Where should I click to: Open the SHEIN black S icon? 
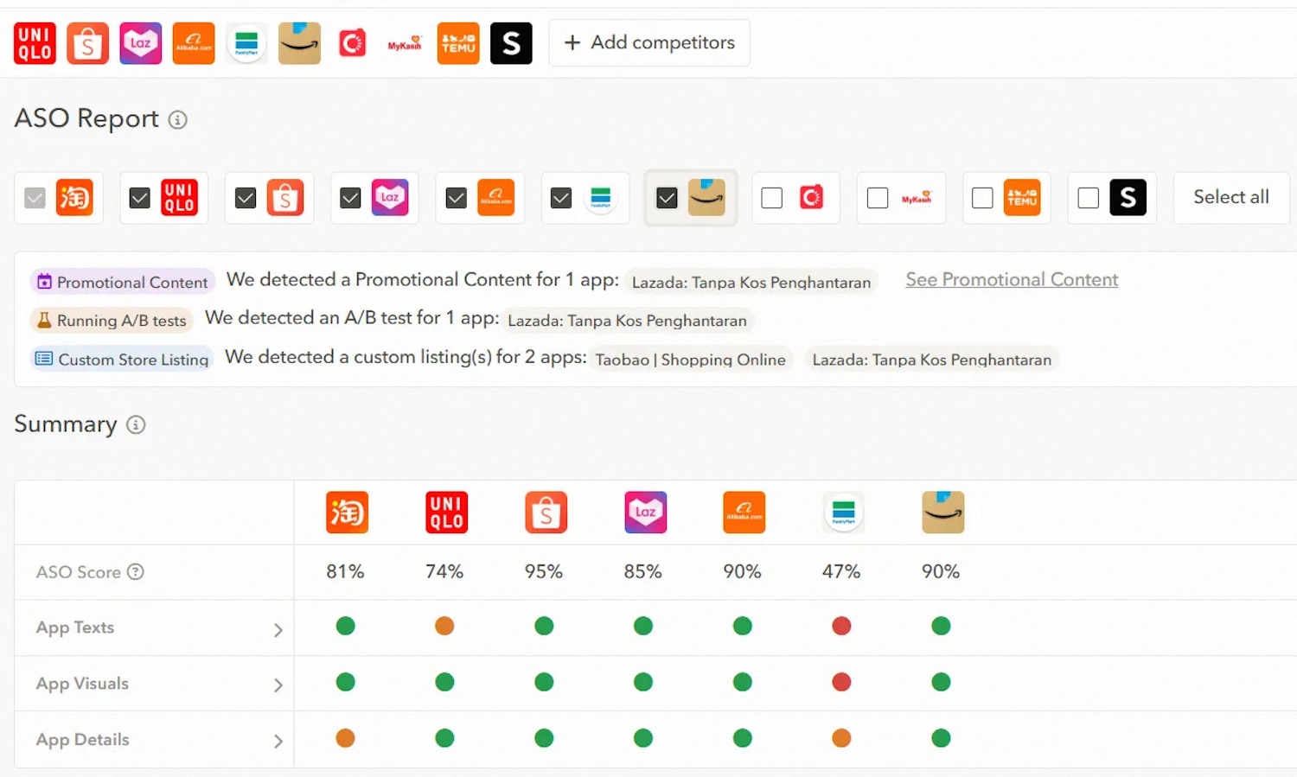pyautogui.click(x=511, y=43)
